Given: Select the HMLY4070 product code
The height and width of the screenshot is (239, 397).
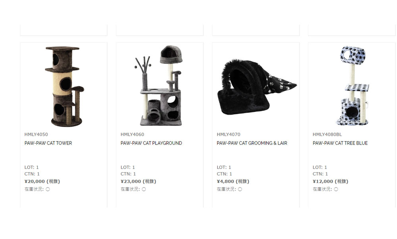Looking at the screenshot, I should [228, 135].
